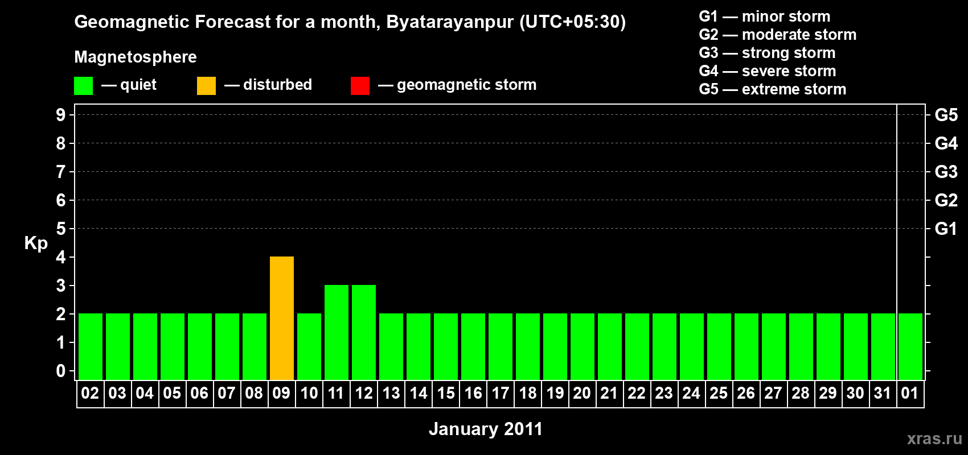This screenshot has width=968, height=455.
Task: Select the green bar for day 11
Action: click(x=337, y=332)
